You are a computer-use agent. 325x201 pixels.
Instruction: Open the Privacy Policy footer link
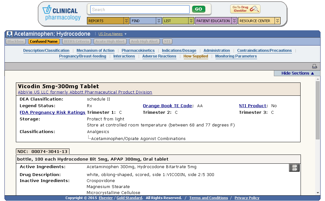247,198
